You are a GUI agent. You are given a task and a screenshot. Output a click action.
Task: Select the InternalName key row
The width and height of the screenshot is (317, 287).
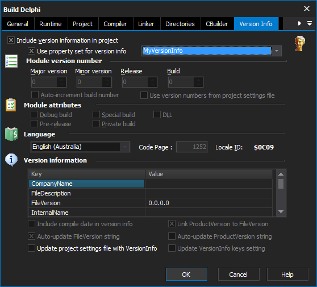pyautogui.click(x=87, y=213)
